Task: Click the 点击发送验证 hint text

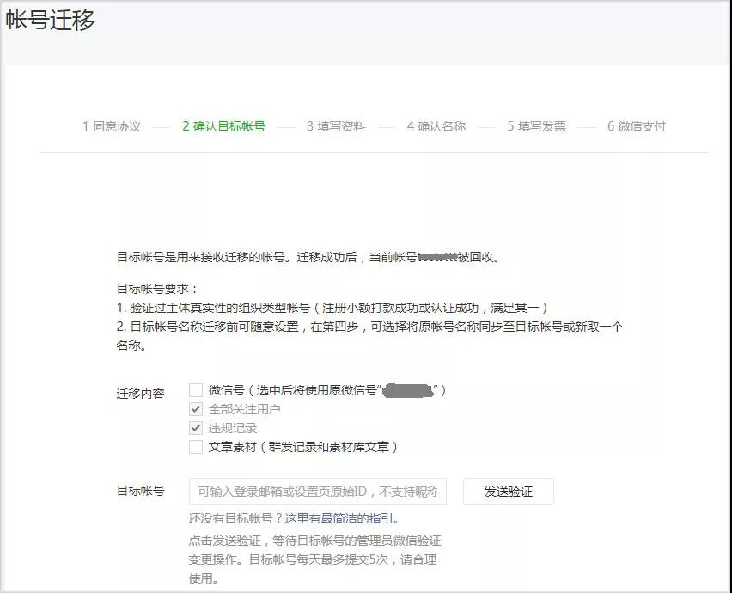Action: tap(315, 559)
